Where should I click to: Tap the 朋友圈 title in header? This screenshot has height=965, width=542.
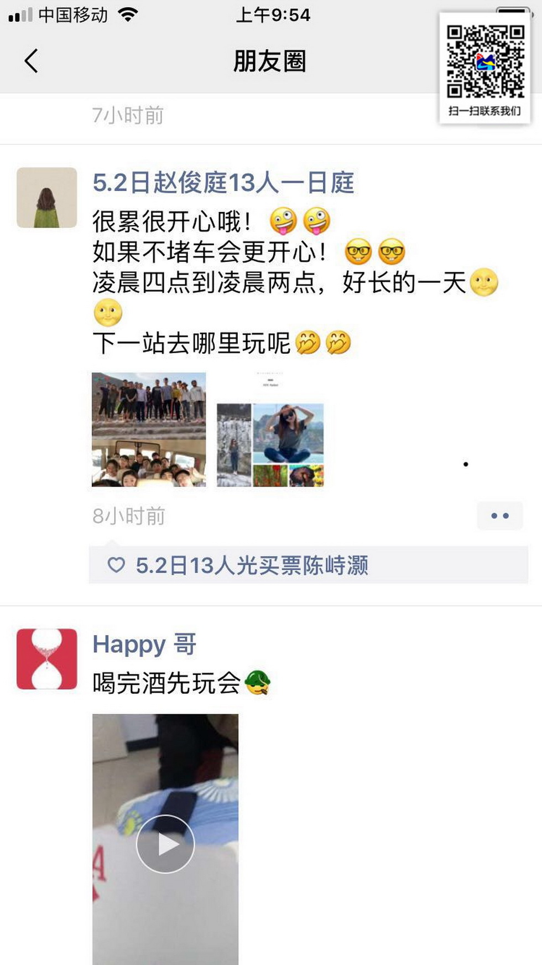269,61
